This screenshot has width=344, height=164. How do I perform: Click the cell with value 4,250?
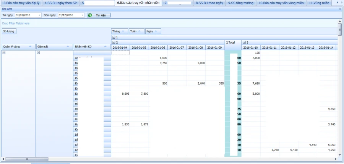click(x=326, y=150)
